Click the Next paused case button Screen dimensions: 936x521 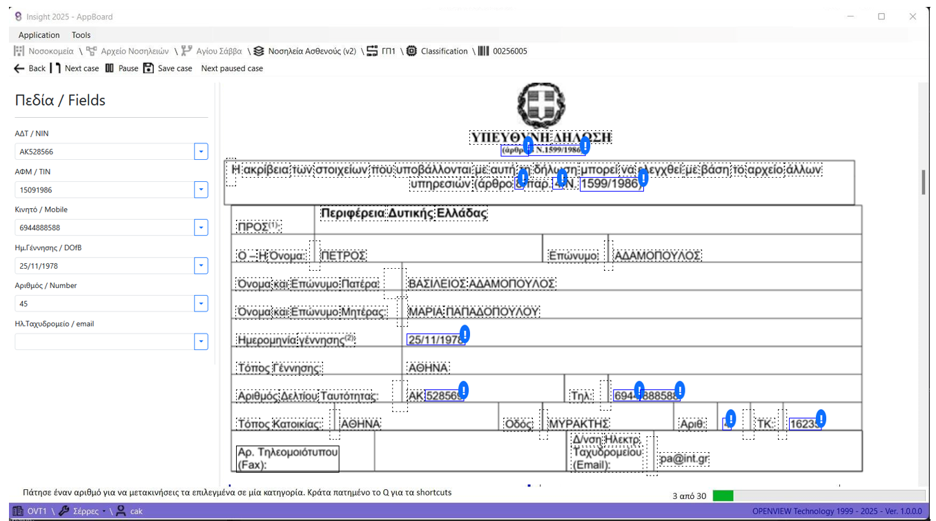(x=232, y=68)
